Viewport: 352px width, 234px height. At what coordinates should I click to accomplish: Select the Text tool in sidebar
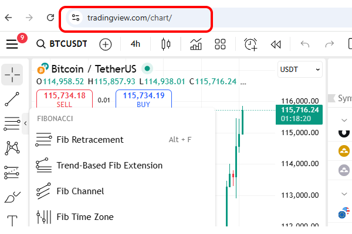coord(12,221)
